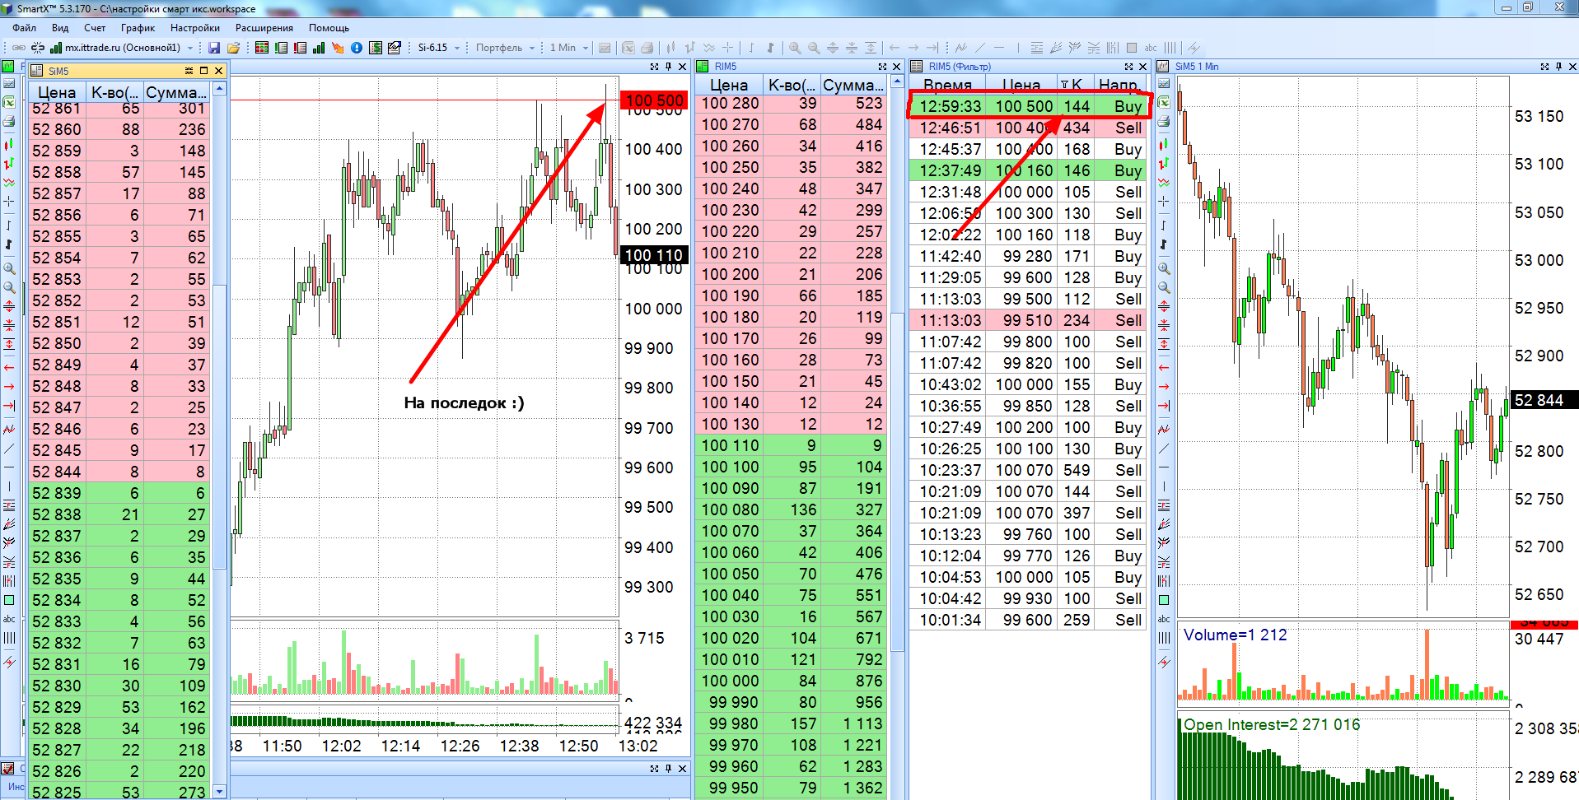Select the zoom in magnifier in the left chart sidebar

click(x=9, y=268)
